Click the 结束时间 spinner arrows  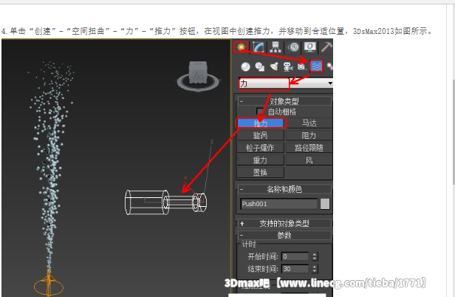(x=315, y=269)
